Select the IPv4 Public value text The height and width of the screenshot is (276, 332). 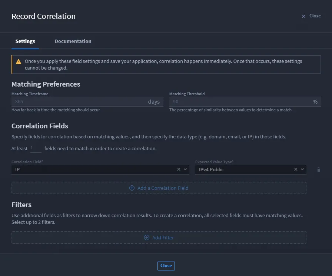click(x=211, y=169)
